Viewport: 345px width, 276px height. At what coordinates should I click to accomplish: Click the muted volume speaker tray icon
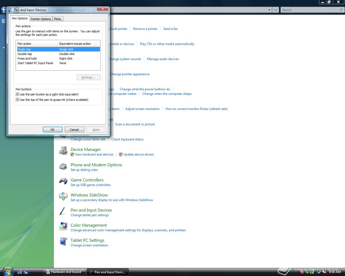click(x=324, y=272)
